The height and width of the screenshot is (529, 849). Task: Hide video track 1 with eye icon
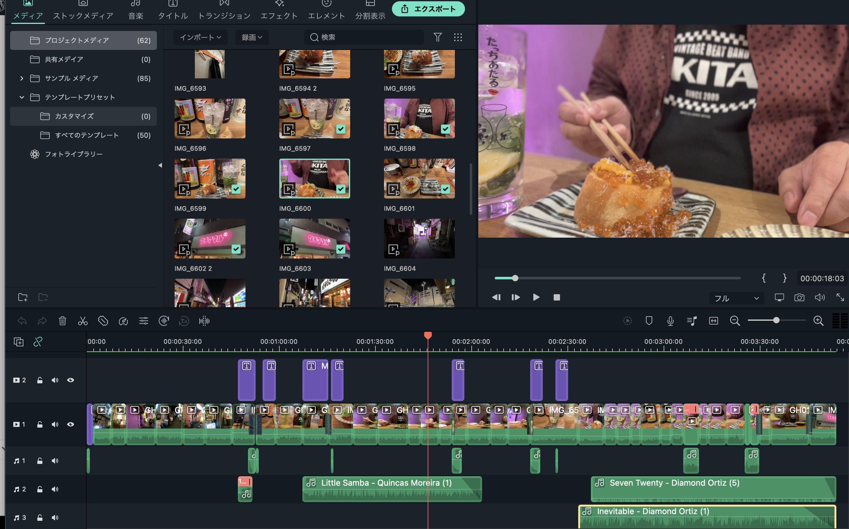click(x=70, y=424)
